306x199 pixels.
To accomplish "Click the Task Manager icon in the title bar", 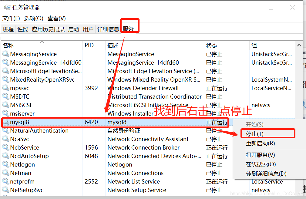I will [x=7, y=7].
